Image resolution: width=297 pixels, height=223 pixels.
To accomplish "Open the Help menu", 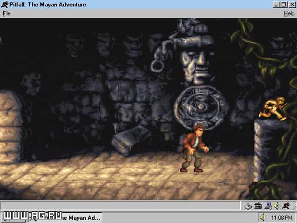I will [x=289, y=13].
